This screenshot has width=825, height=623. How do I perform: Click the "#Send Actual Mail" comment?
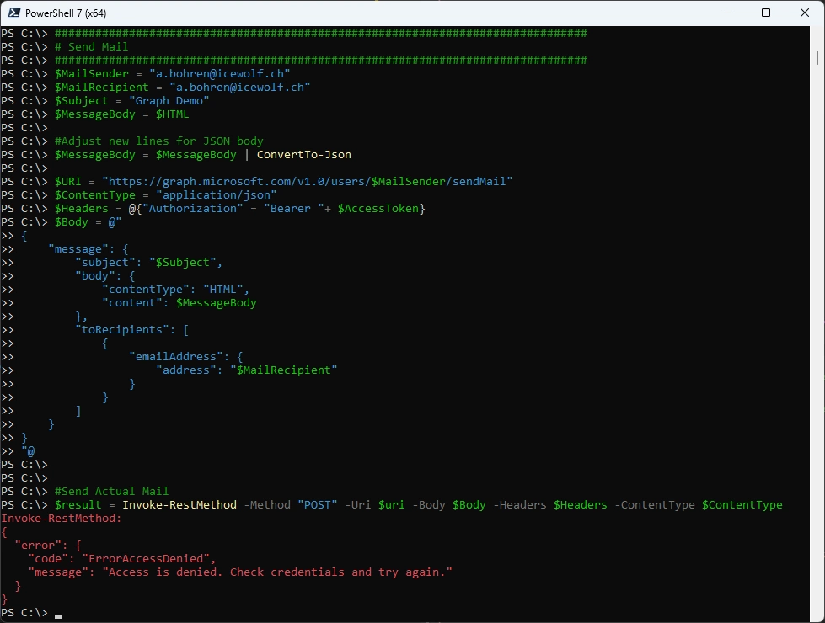coord(111,491)
